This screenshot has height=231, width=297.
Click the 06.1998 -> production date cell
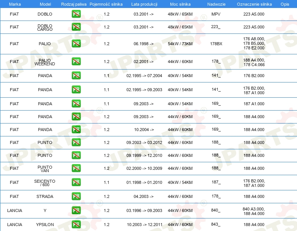click(144, 44)
